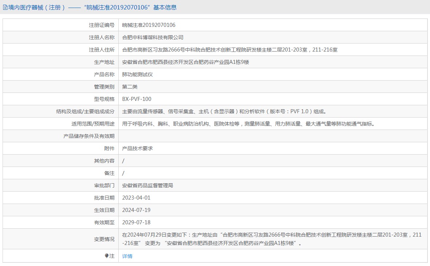Click the label 变更情况

[104, 239]
